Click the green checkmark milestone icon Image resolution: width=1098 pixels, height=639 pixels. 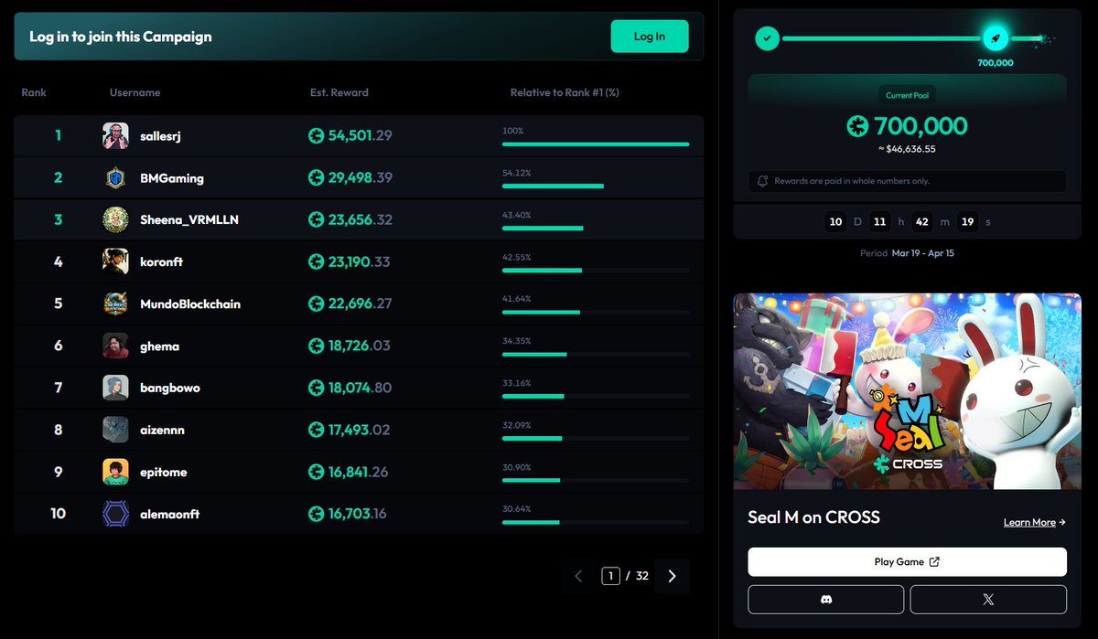767,38
